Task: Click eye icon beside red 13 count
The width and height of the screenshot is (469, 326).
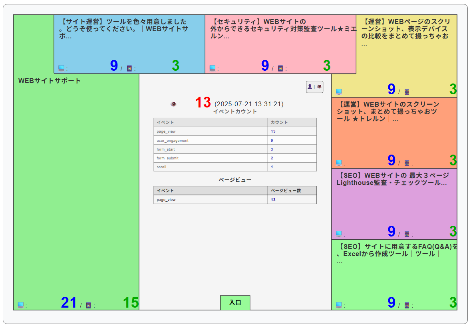Action: (x=173, y=104)
